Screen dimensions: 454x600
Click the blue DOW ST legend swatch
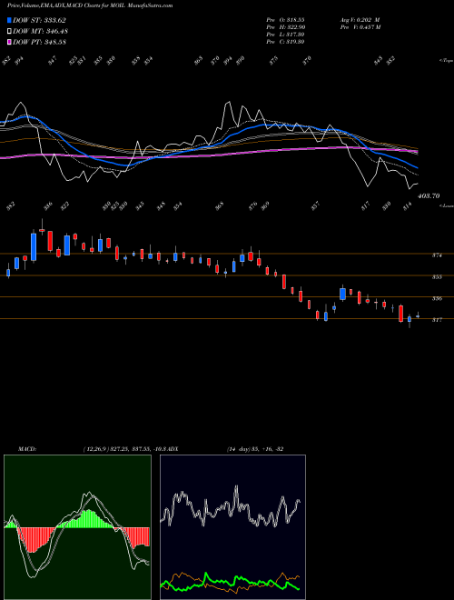[10, 20]
